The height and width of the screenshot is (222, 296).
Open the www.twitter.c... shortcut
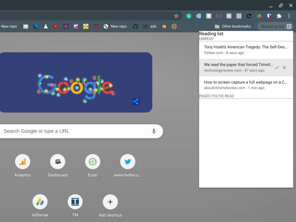tap(127, 165)
